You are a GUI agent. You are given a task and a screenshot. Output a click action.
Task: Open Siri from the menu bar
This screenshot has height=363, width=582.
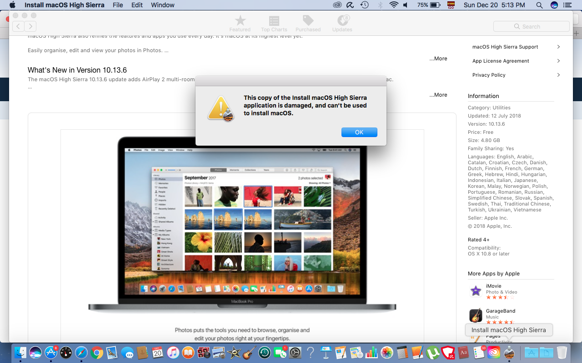(554, 5)
